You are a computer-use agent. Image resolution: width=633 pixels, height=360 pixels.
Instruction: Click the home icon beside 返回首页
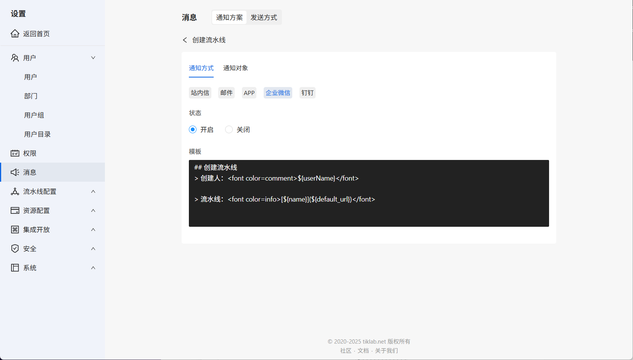(x=15, y=34)
